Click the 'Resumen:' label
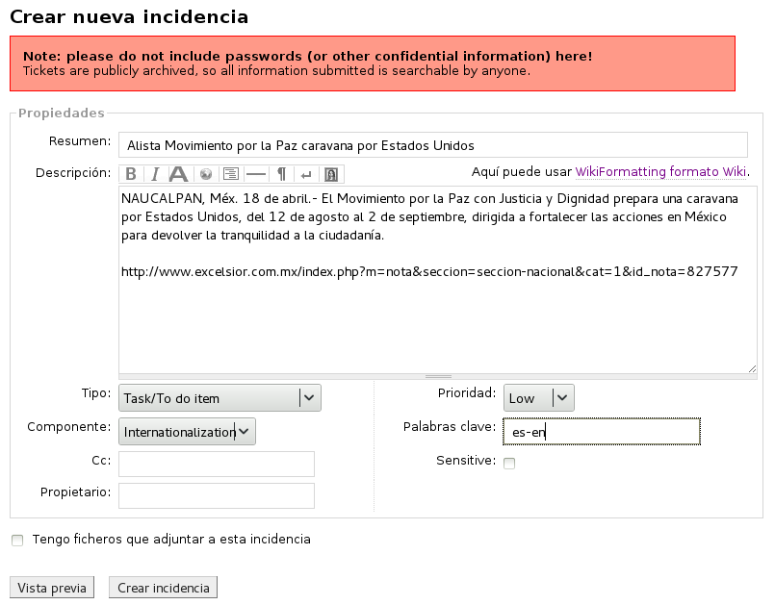This screenshot has height=605, width=775. click(x=80, y=141)
